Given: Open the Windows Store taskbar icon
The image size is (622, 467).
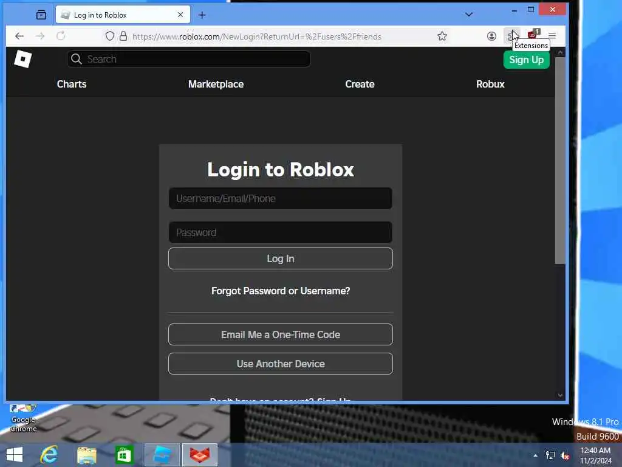Looking at the screenshot, I should (x=124, y=455).
